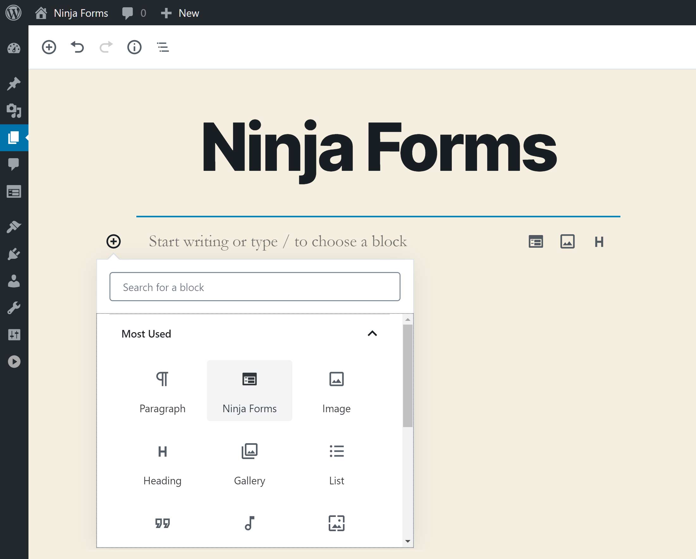Toggle the audio block icon
This screenshot has width=696, height=559.
(249, 523)
